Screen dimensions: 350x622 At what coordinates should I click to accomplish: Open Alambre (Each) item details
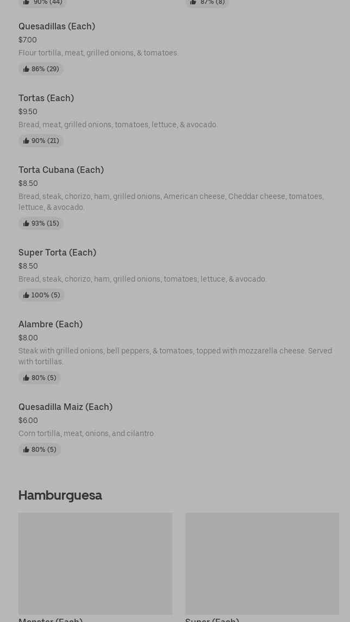[x=51, y=325]
